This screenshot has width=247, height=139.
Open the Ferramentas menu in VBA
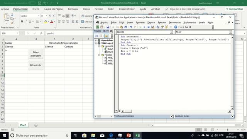(175, 22)
